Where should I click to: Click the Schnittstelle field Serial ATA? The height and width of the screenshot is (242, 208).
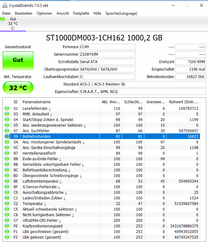point(107,62)
